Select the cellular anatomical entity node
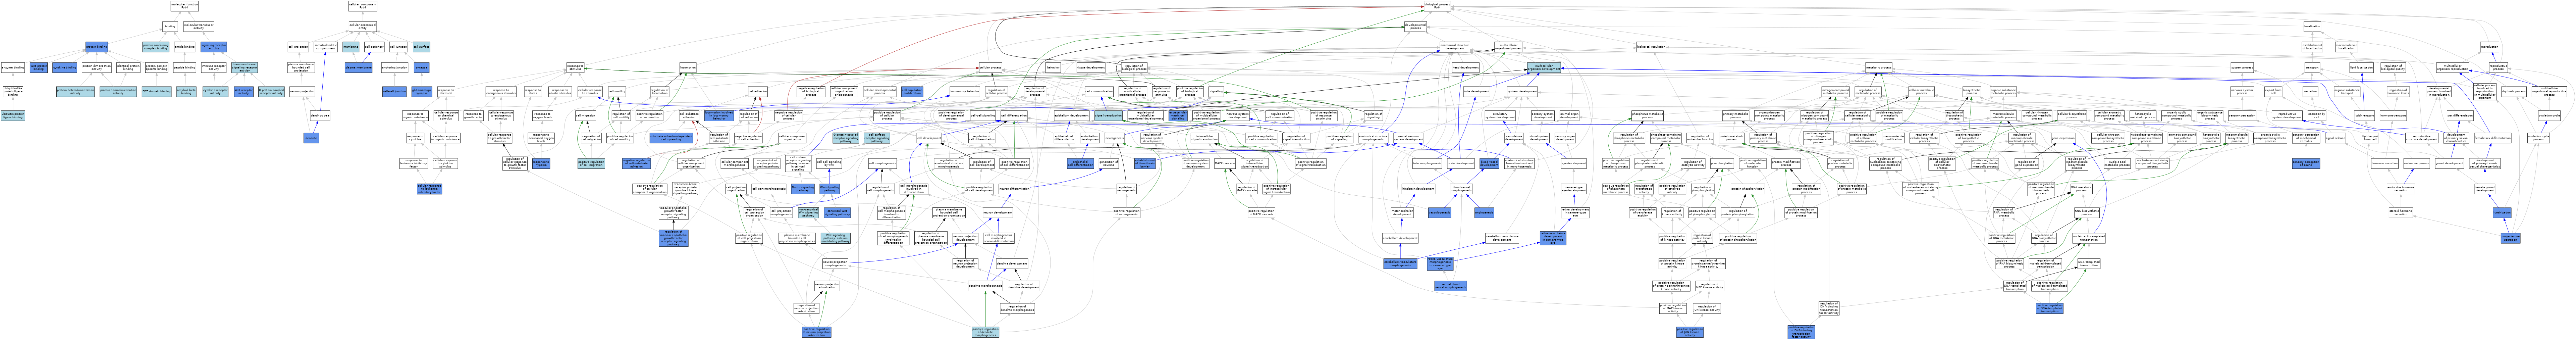Viewport: 2576px width, 340px height. pyautogui.click(x=363, y=26)
